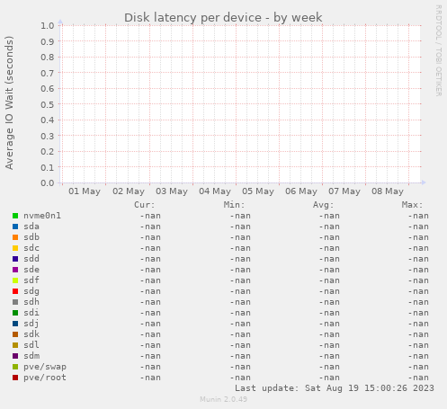Click the Max: column header
447x409 pixels.
click(x=412, y=205)
